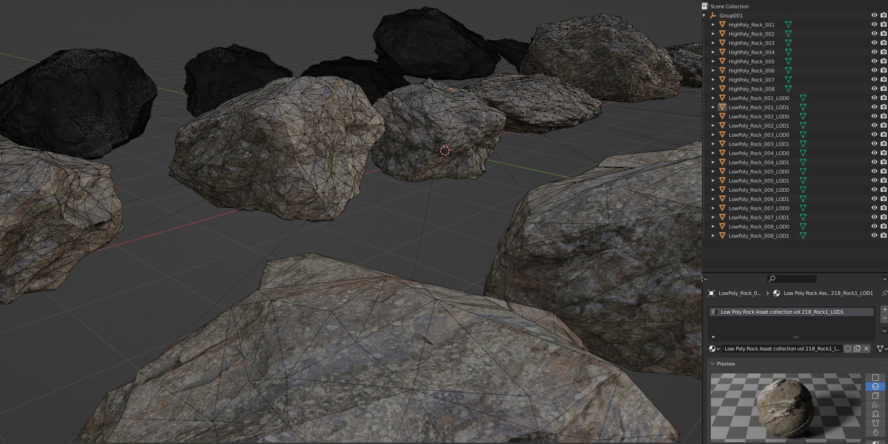Screen dimensions: 888x444
Task: Unlink the material with X button
Action: 866,349
